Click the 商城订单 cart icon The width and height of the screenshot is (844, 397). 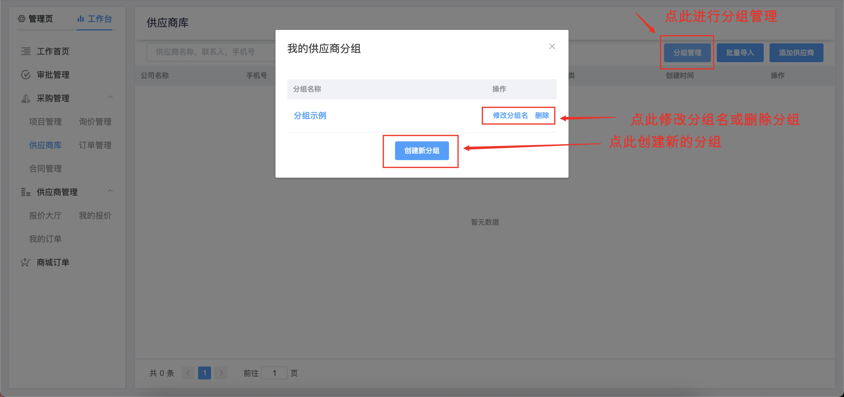pos(26,262)
